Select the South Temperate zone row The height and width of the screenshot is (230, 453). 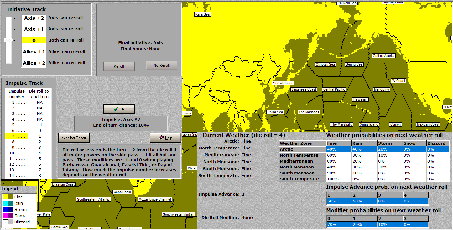tap(364, 179)
